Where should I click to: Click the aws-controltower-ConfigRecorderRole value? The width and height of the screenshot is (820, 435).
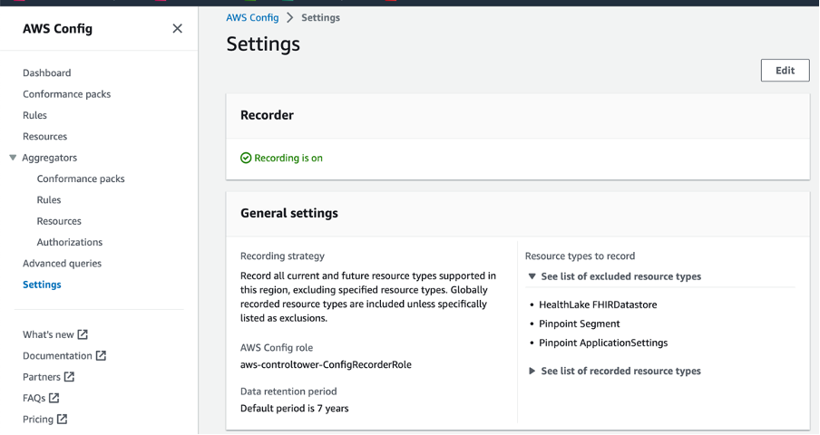tap(326, 364)
